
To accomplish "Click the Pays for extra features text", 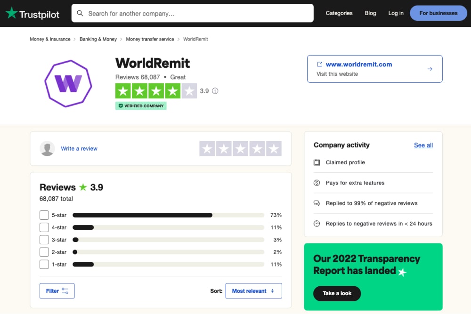I will coord(355,183).
